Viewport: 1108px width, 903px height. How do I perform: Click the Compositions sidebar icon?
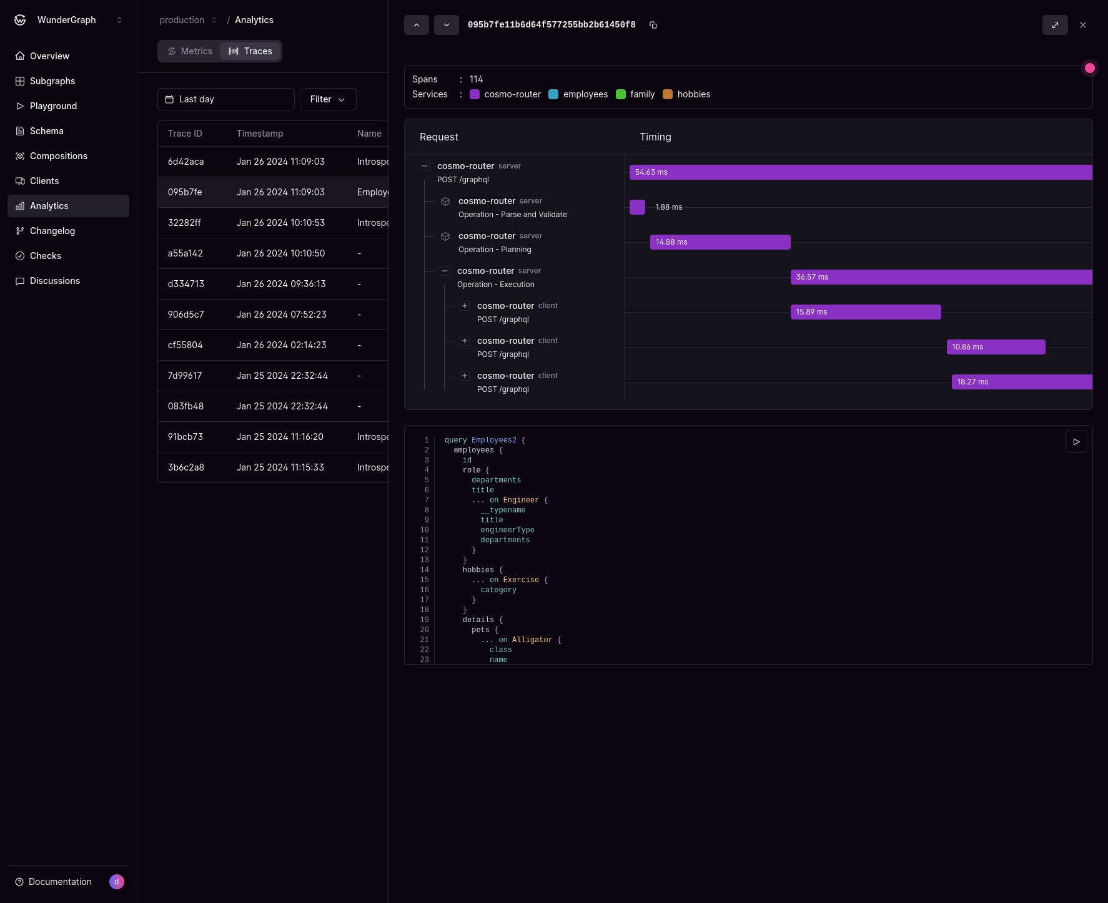coord(20,156)
